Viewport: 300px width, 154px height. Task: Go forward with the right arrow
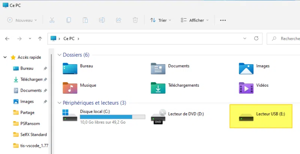point(19,39)
